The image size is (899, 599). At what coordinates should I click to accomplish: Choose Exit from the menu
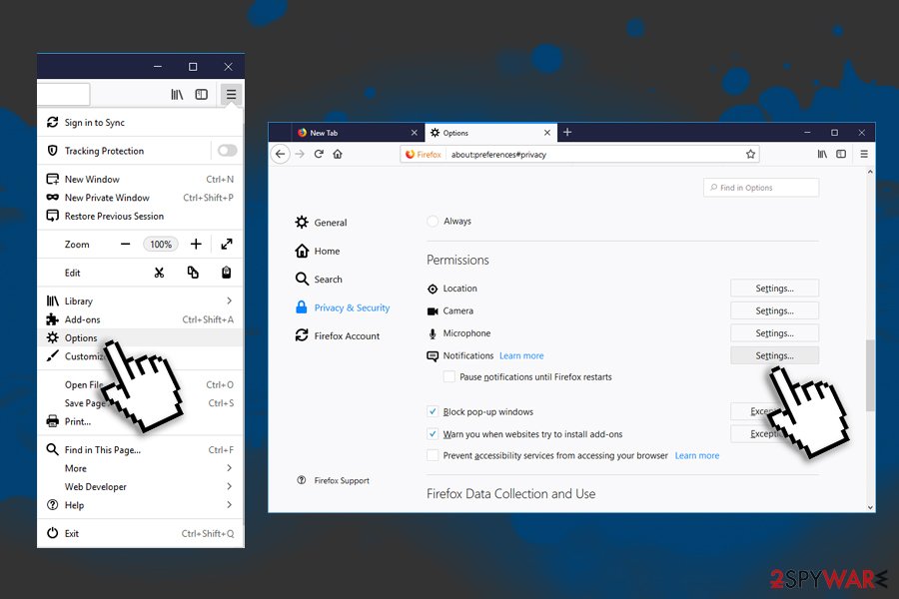pos(141,534)
